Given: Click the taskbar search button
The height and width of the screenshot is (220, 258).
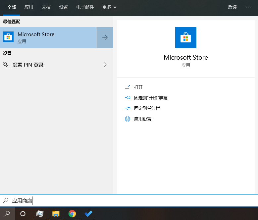Looking at the screenshot, I should [7, 214].
